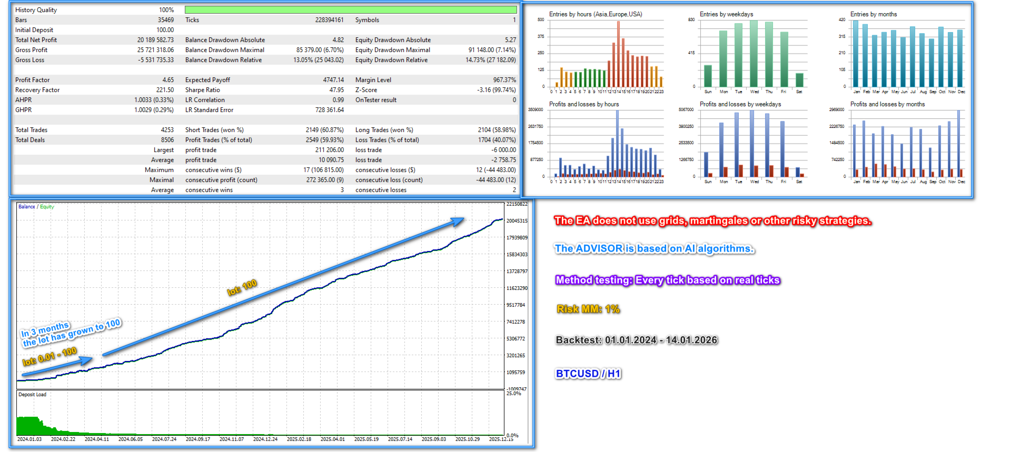Select the Profit Factor value 4.65
Image resolution: width=1011 pixels, height=452 pixels.
pyautogui.click(x=168, y=80)
